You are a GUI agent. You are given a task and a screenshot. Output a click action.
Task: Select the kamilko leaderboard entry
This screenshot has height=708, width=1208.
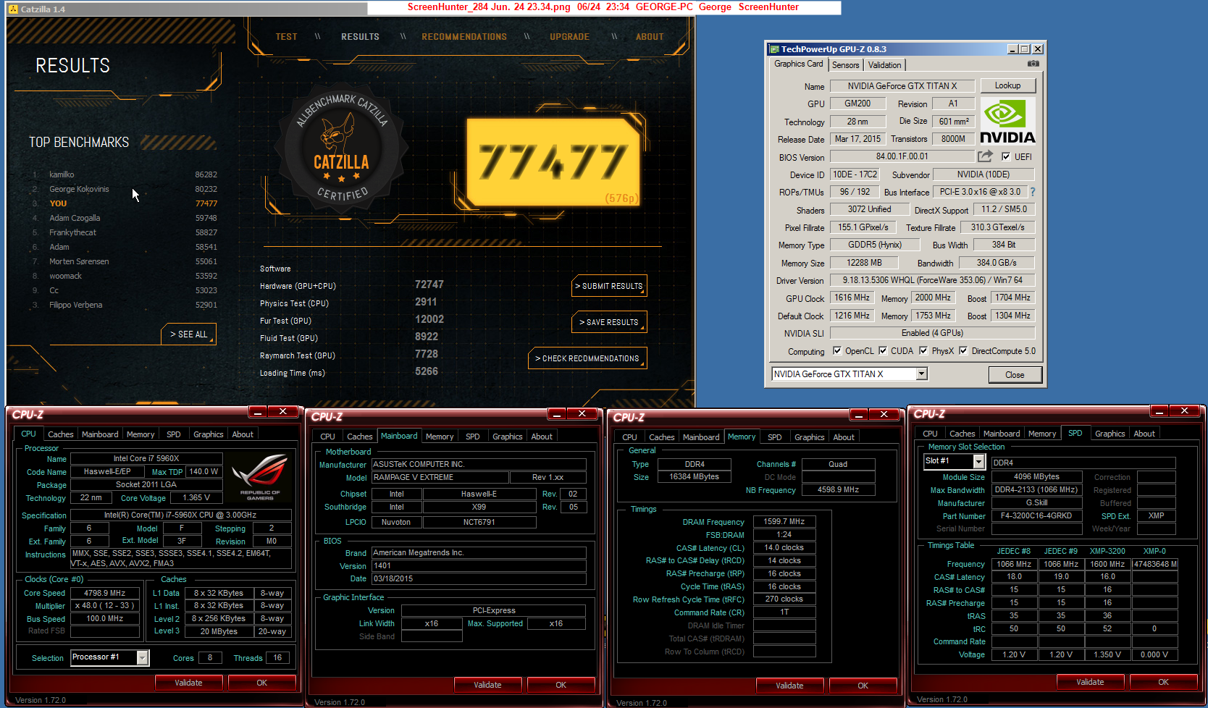125,174
